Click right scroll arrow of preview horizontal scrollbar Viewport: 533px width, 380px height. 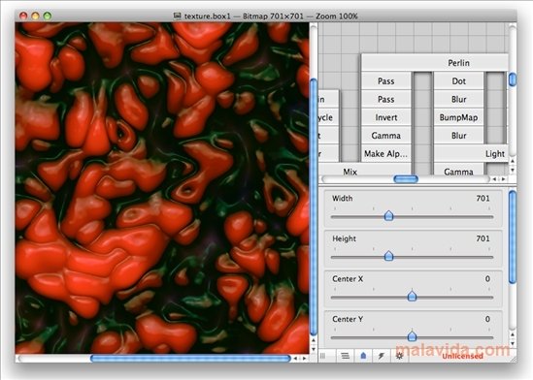click(304, 359)
